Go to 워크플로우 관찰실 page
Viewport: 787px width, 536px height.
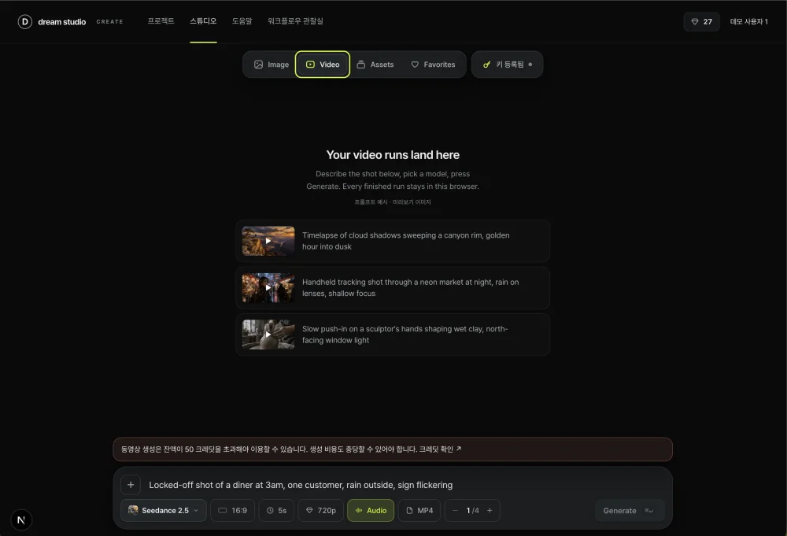point(295,21)
